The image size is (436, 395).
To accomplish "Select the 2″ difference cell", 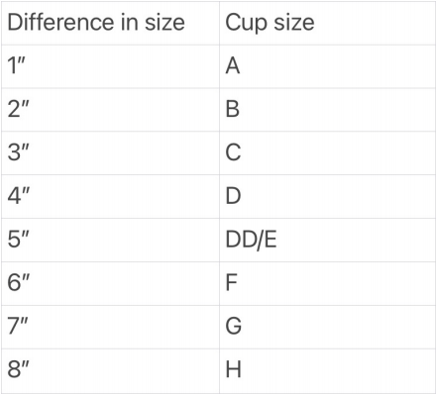I will coord(110,110).
